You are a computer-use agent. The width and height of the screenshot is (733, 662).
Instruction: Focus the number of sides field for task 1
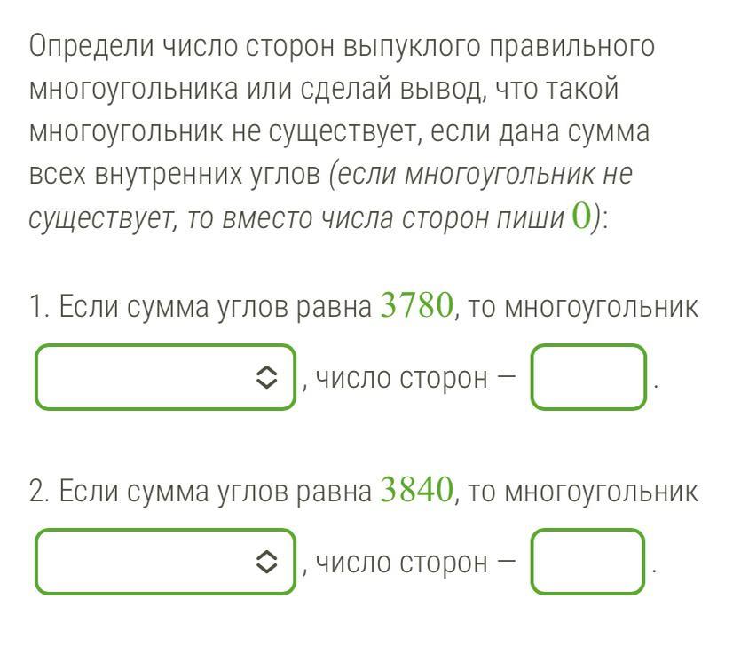[x=588, y=378]
